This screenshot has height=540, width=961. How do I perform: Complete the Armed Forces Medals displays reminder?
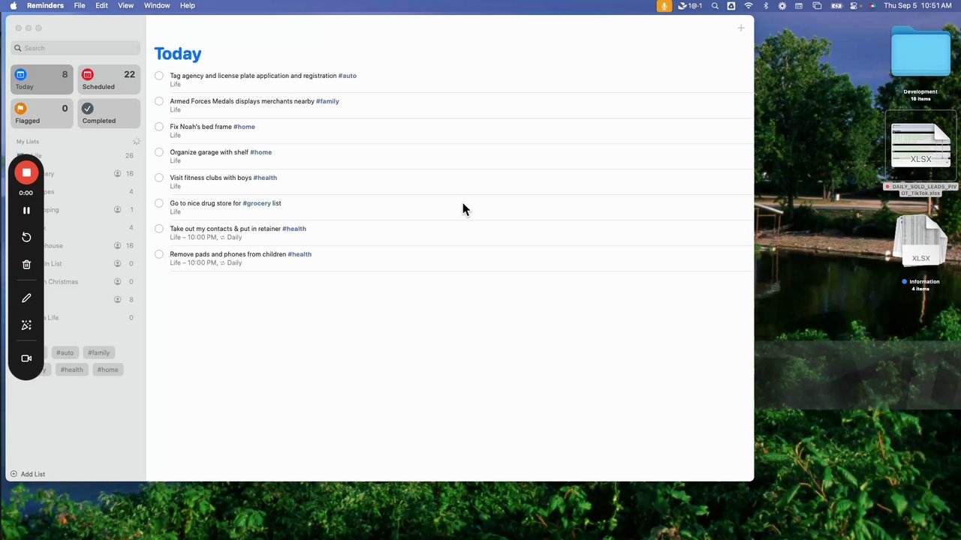tap(159, 101)
